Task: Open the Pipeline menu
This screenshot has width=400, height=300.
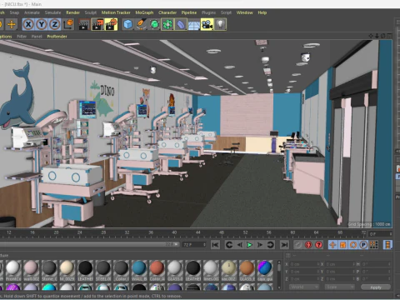Action: click(x=189, y=12)
